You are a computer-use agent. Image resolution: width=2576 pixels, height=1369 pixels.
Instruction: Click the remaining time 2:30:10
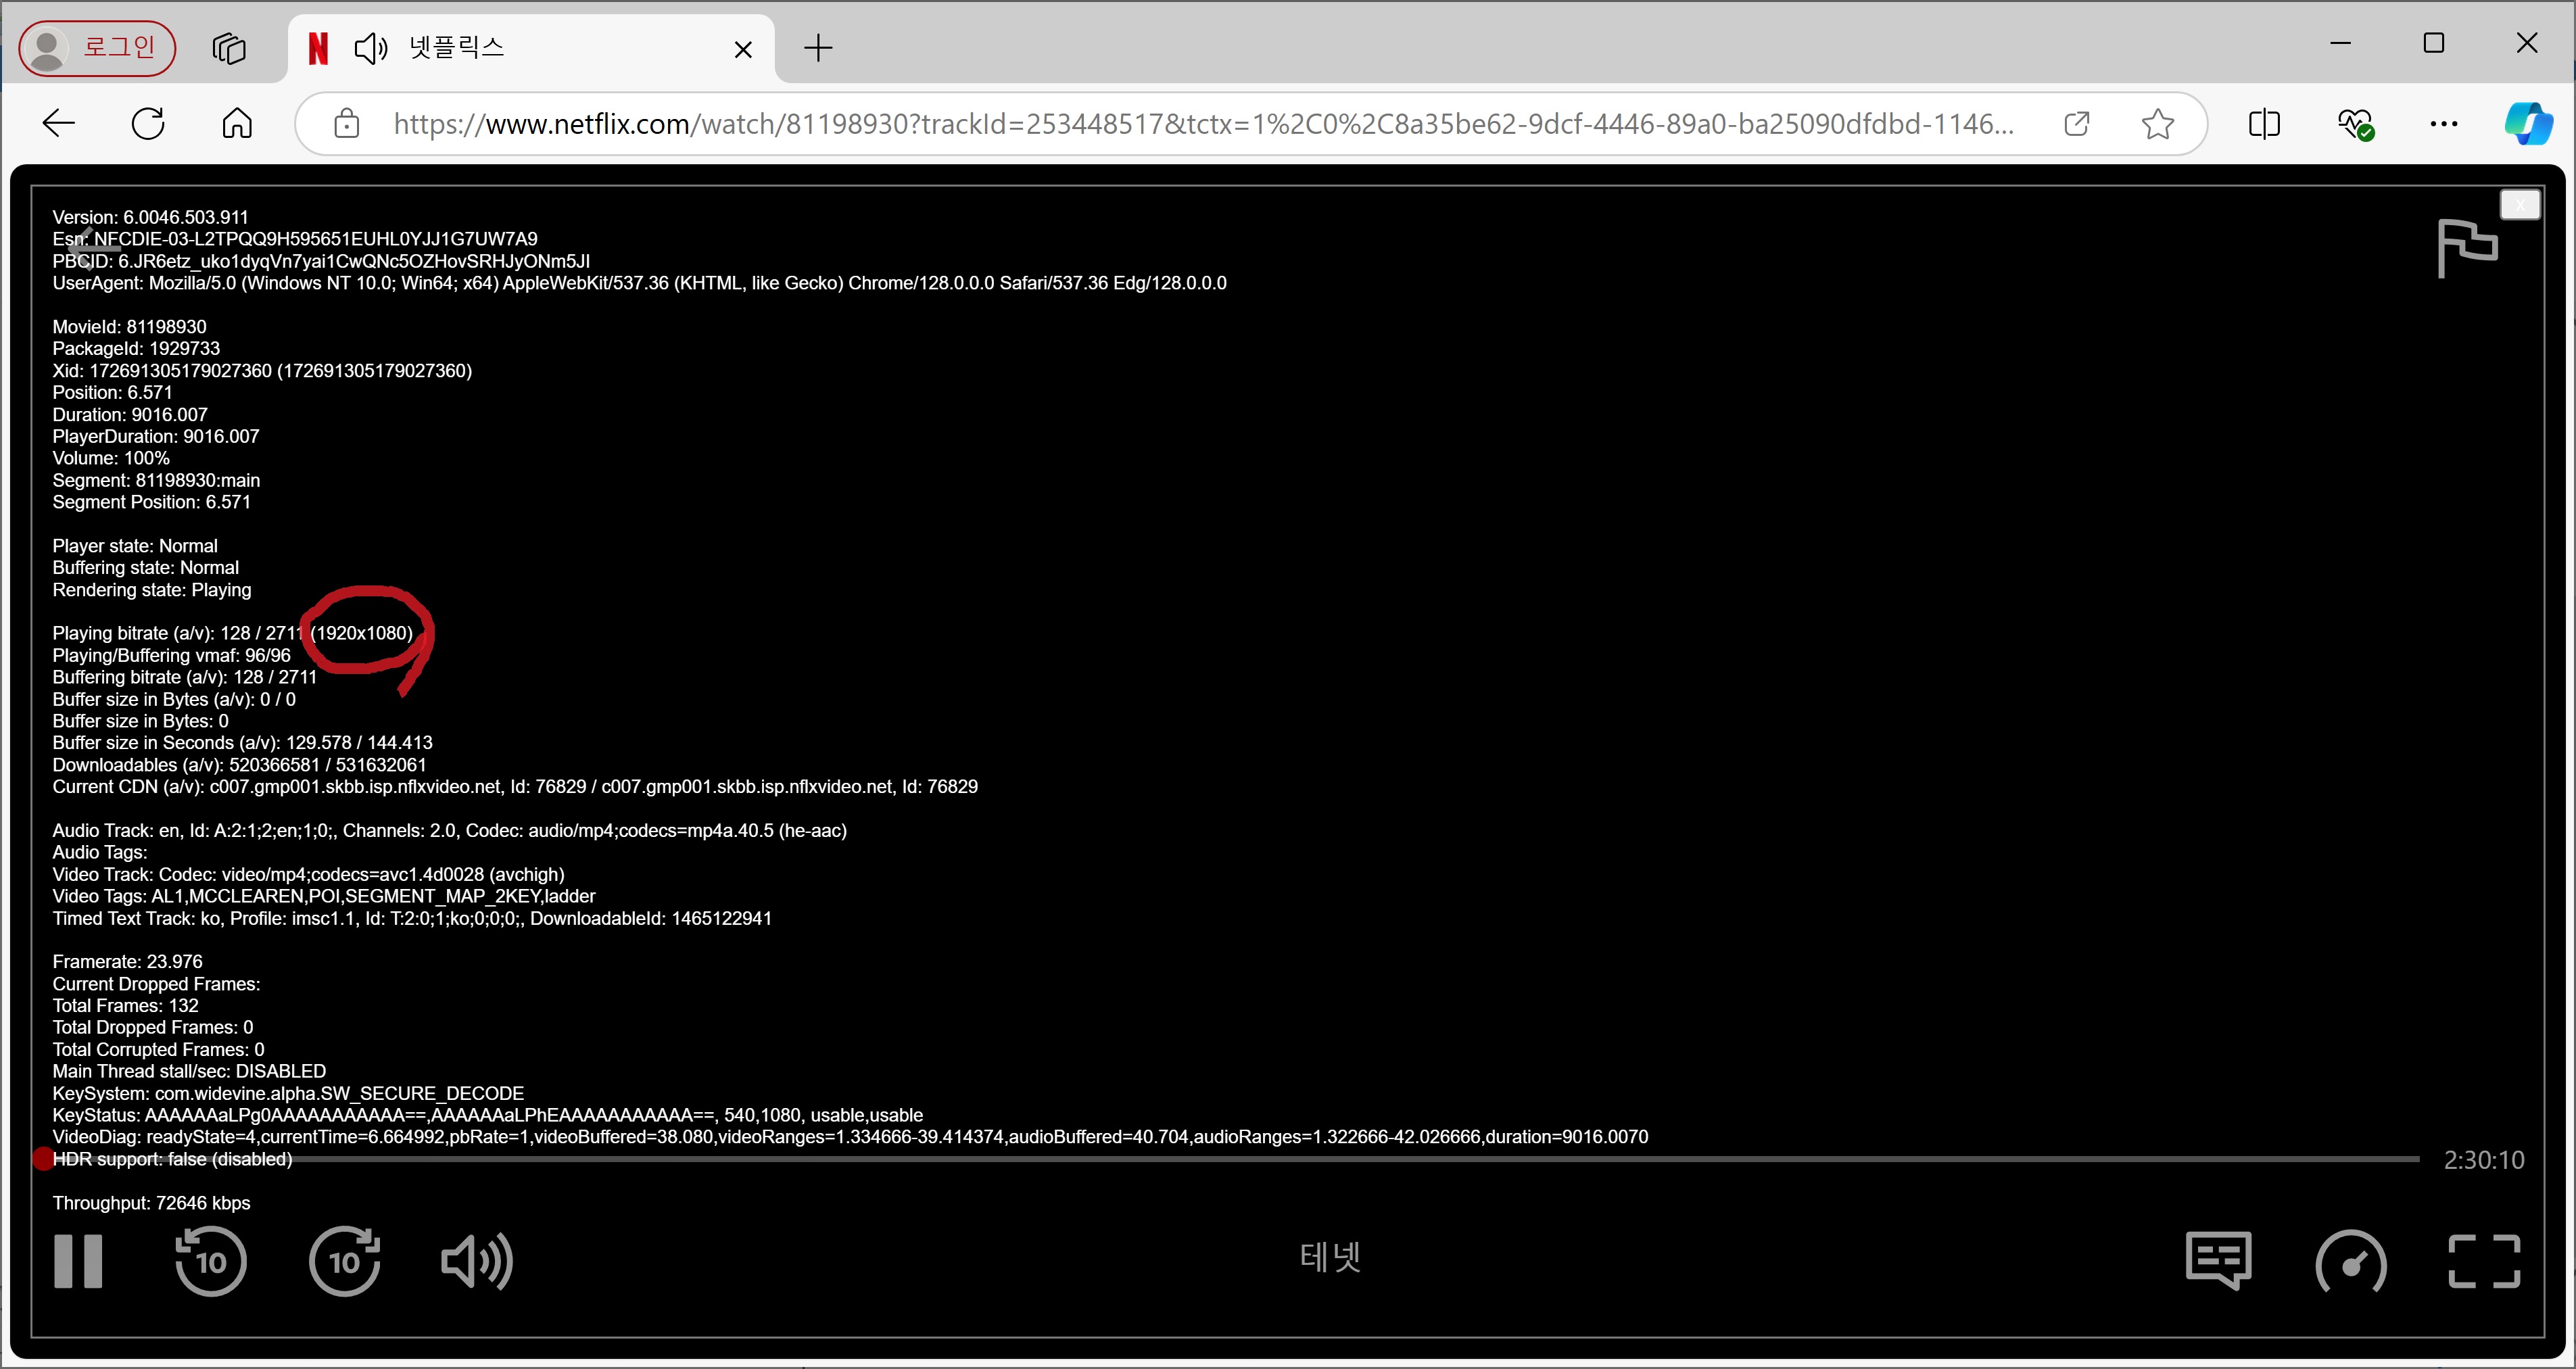[2484, 1160]
